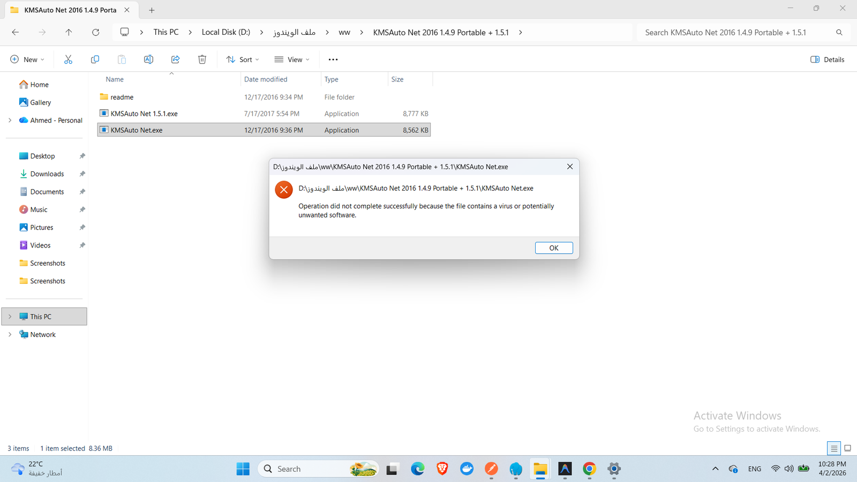The height and width of the screenshot is (482, 857).
Task: Switch to details list view in the status bar
Action: click(834, 448)
